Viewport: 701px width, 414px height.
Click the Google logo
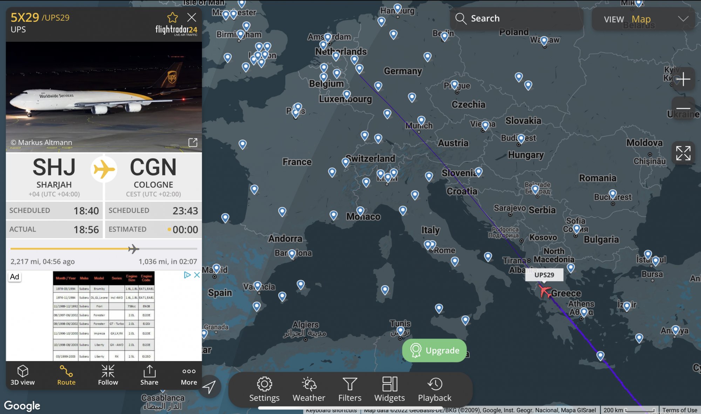coord(22,406)
